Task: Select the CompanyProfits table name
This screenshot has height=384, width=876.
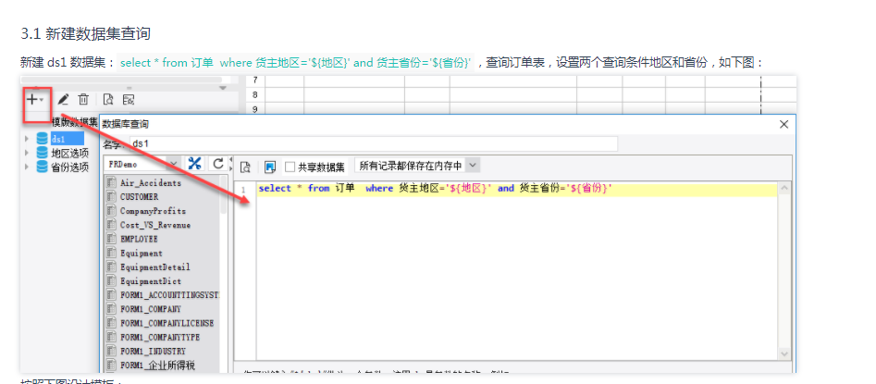Action: tap(153, 211)
